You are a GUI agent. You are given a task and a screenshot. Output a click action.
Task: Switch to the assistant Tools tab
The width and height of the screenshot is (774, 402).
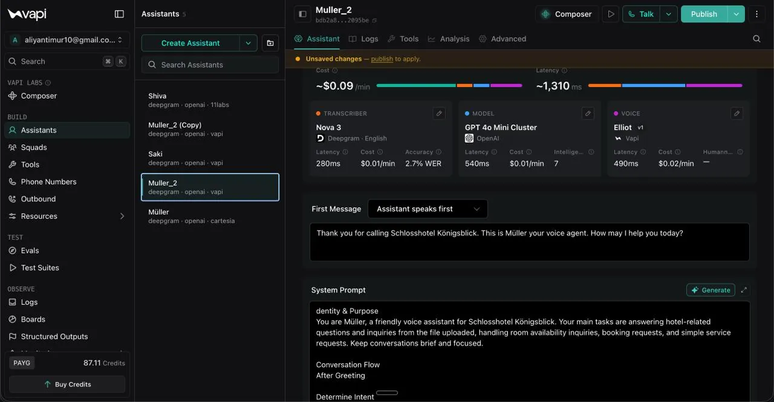click(x=403, y=39)
